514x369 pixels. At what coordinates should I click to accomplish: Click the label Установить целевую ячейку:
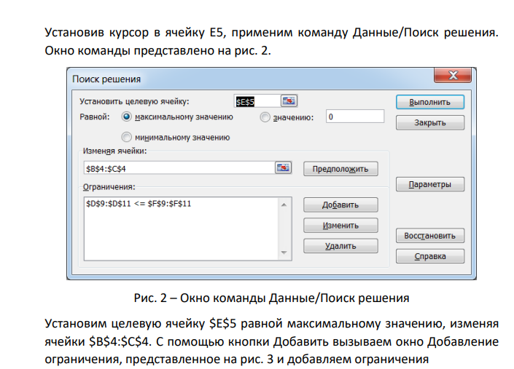[134, 101]
